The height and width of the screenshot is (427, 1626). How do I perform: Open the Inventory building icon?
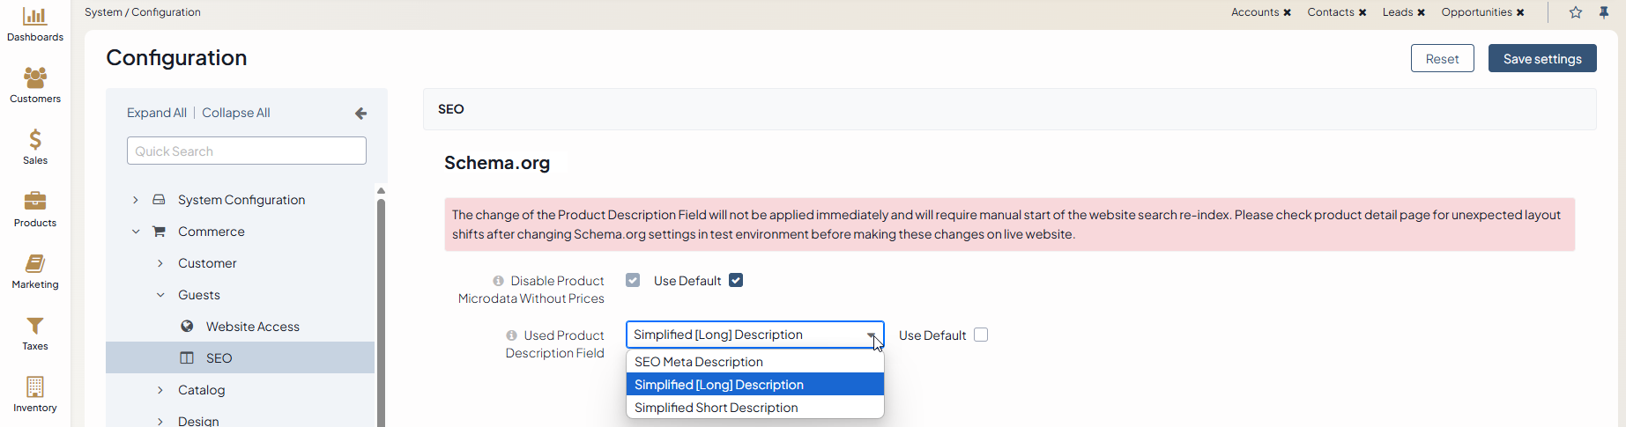pyautogui.click(x=35, y=387)
